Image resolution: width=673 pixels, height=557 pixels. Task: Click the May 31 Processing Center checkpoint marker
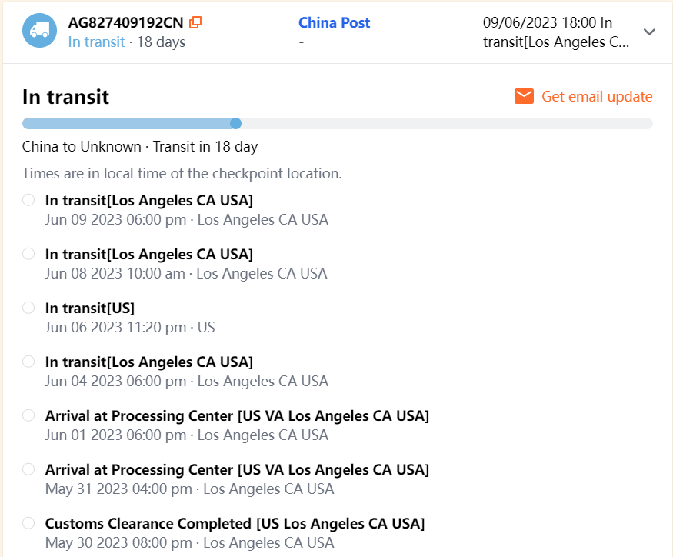(x=28, y=469)
